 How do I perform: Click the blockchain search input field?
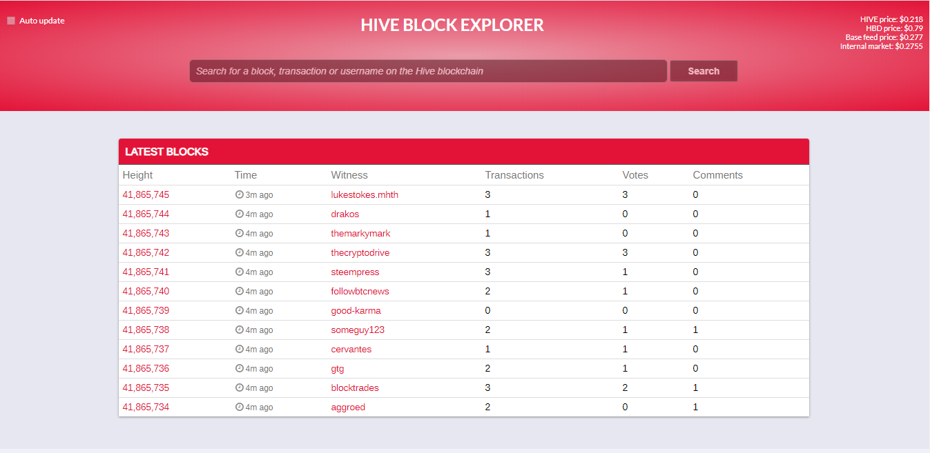(428, 71)
